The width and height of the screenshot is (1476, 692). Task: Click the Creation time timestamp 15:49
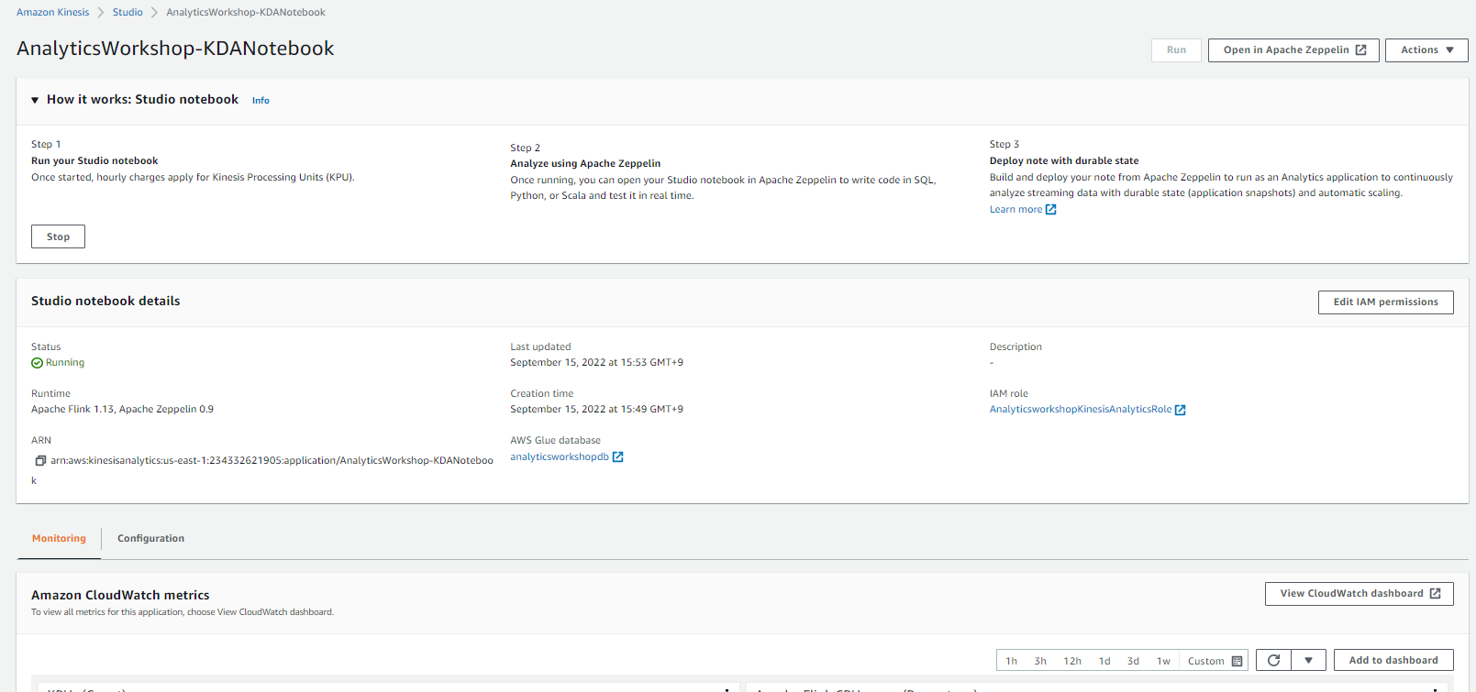pyautogui.click(x=596, y=410)
